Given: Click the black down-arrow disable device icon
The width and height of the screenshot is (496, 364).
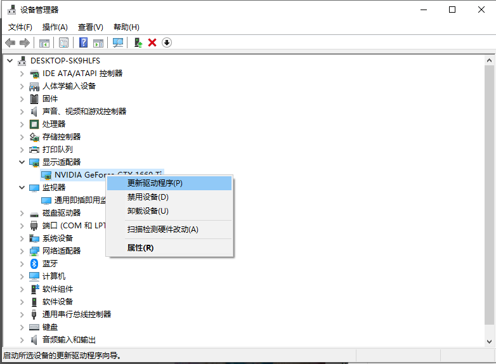Looking at the screenshot, I should point(167,42).
